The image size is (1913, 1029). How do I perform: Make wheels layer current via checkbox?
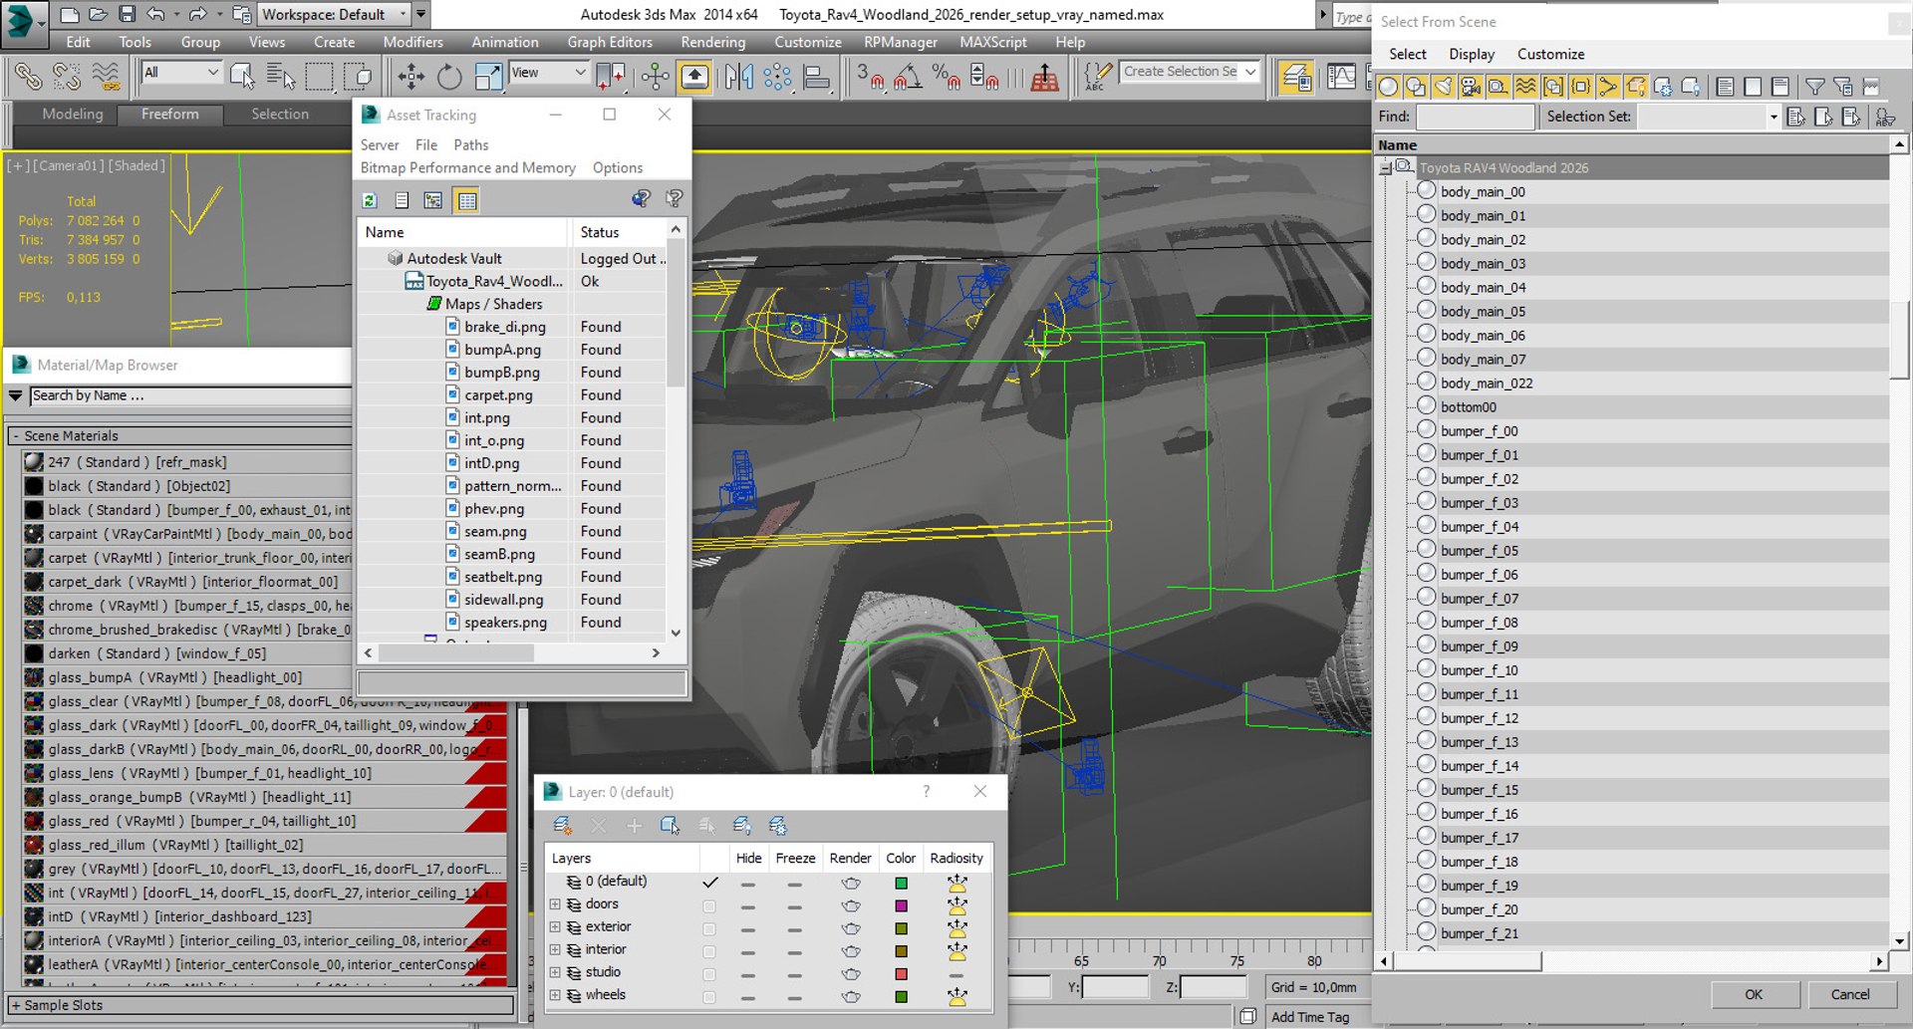coord(709,997)
